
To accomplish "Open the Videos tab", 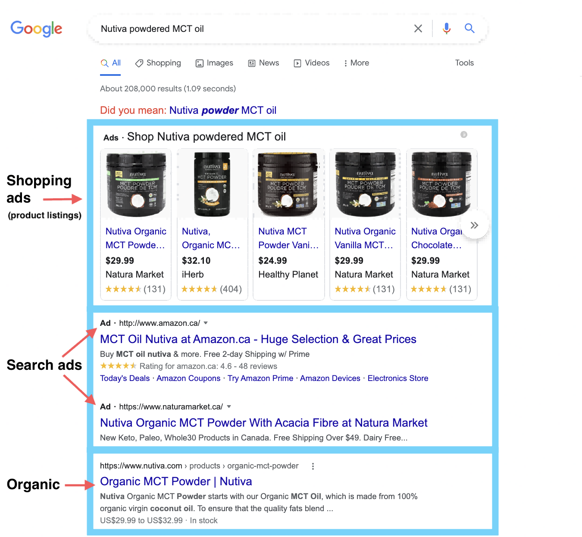I will (312, 63).
